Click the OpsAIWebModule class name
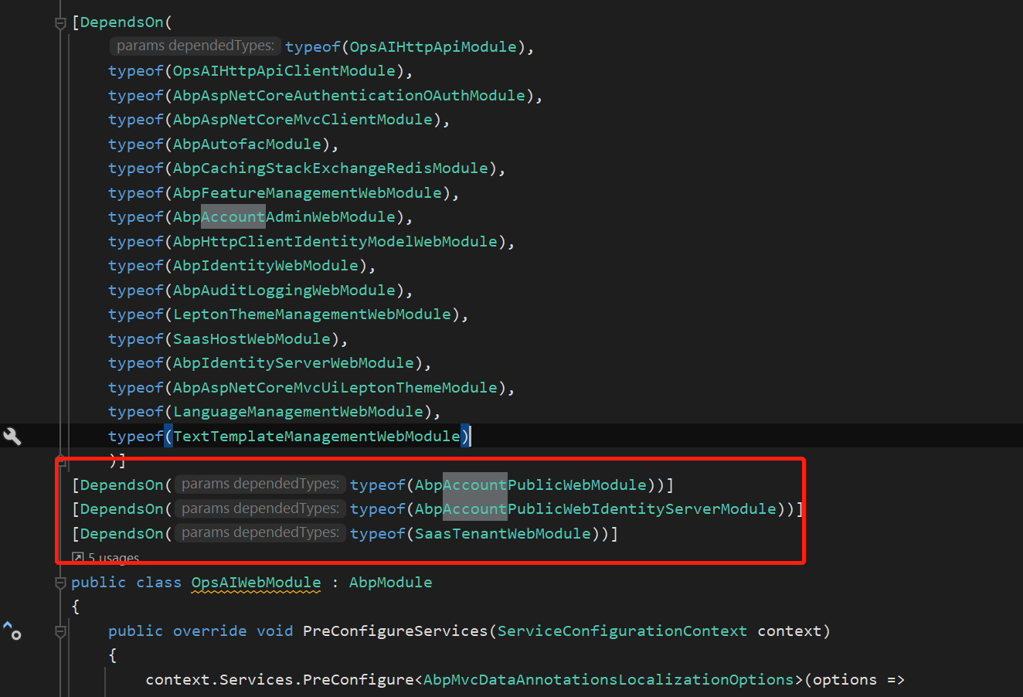Screen dimensions: 1023x697 coord(256,583)
